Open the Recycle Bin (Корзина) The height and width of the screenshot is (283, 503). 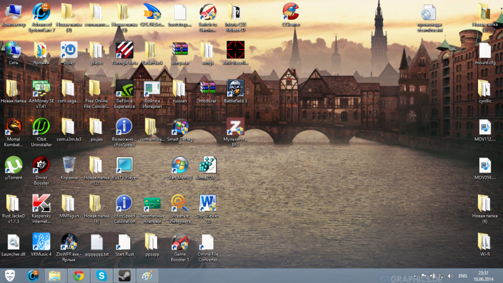[69, 165]
